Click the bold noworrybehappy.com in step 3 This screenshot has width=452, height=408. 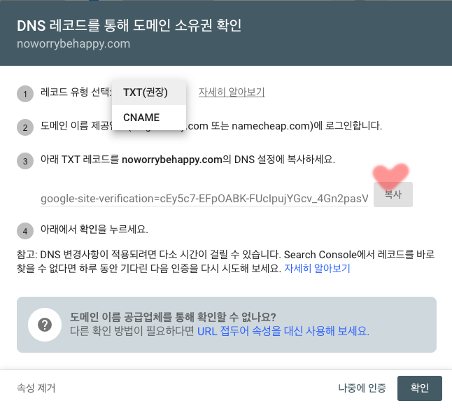[x=172, y=160]
